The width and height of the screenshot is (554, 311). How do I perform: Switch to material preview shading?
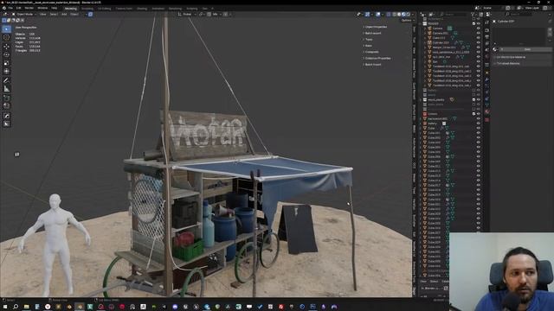coord(404,15)
